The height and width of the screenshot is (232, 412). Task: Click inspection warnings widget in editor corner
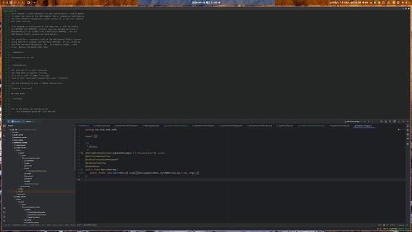coord(399,130)
